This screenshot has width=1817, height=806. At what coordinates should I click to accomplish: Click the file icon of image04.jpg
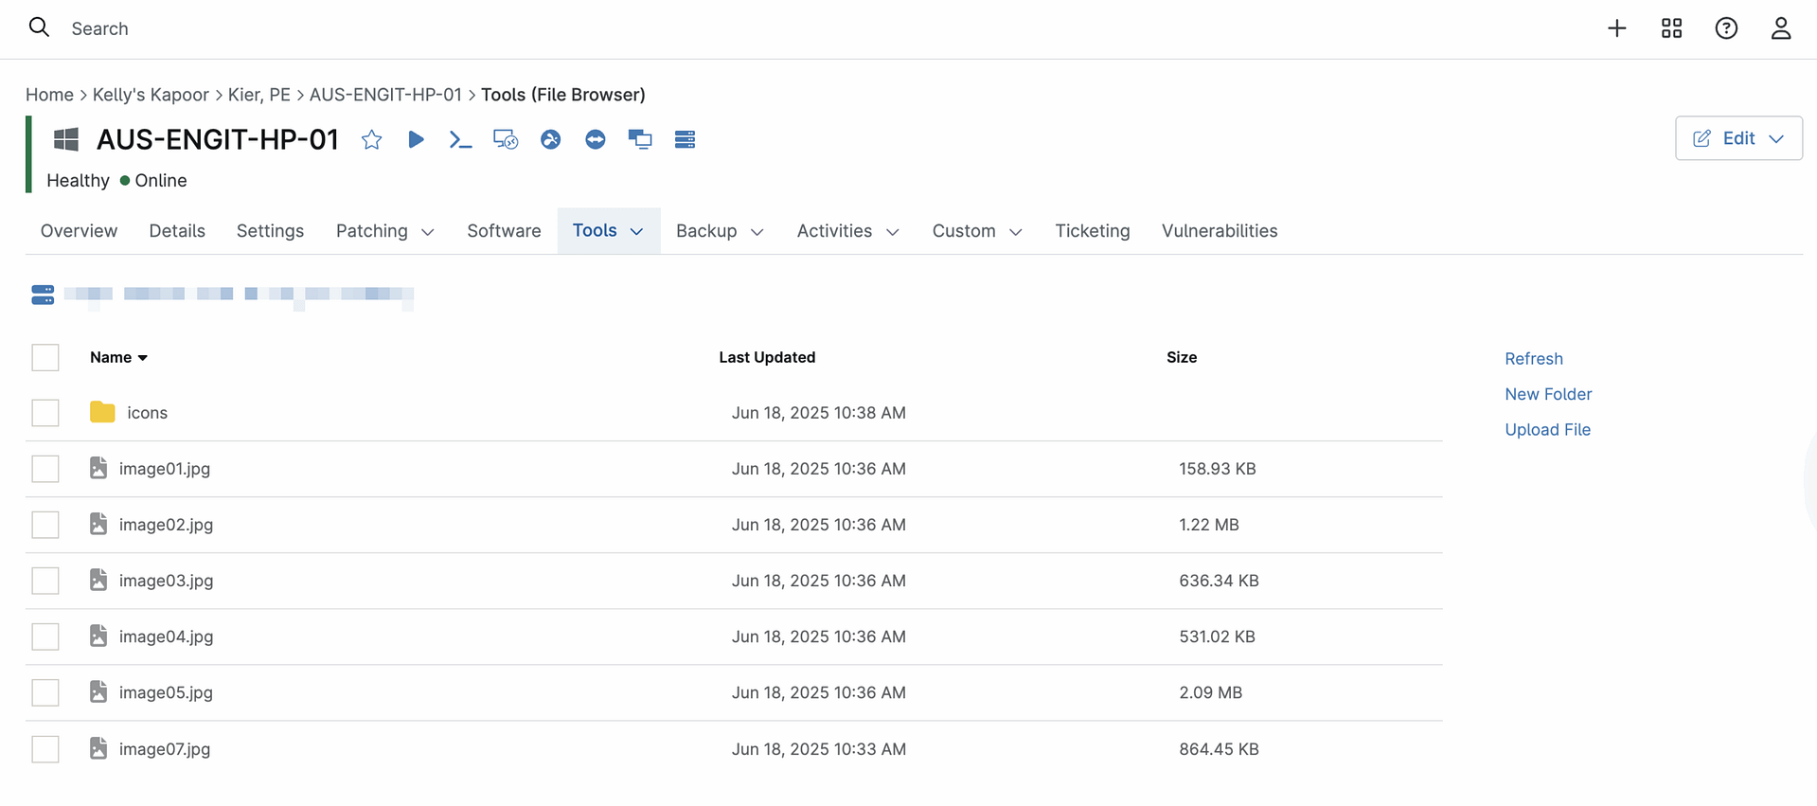coord(98,636)
